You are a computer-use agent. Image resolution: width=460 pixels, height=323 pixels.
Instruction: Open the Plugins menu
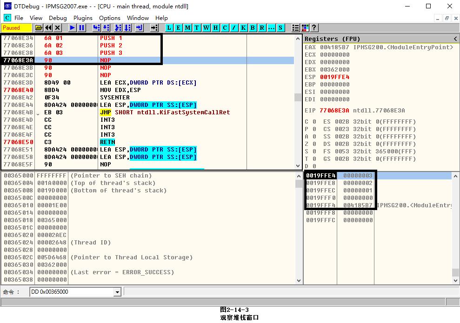[83, 18]
